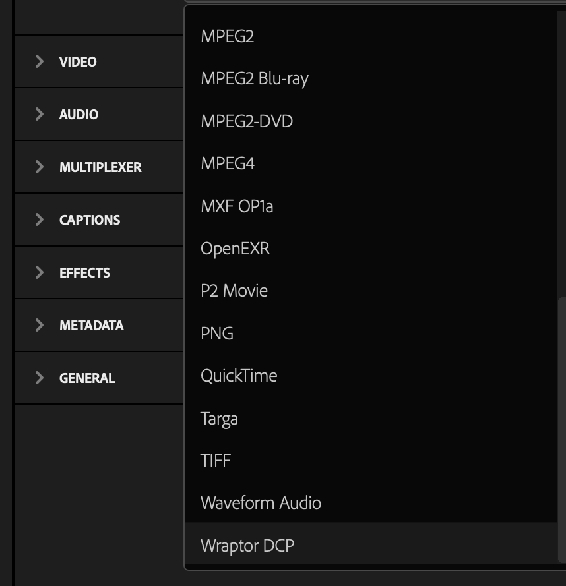Select QuickTime format option
This screenshot has width=566, height=586.
click(371, 376)
